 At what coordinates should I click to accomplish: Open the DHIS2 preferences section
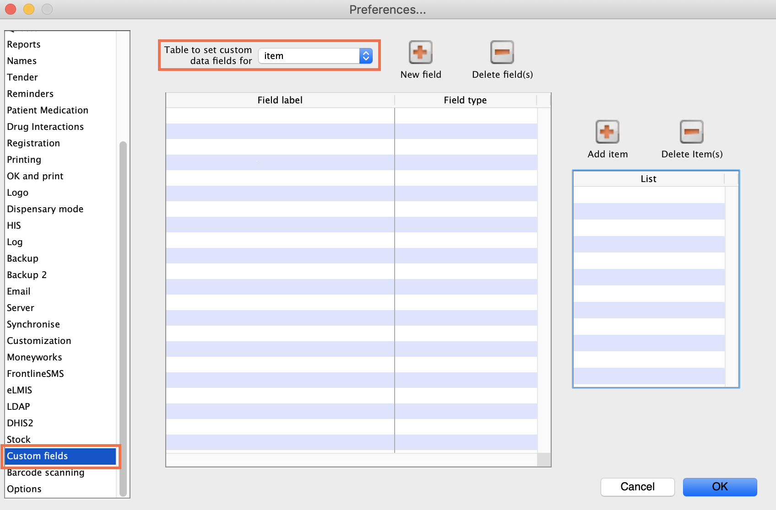[20, 423]
